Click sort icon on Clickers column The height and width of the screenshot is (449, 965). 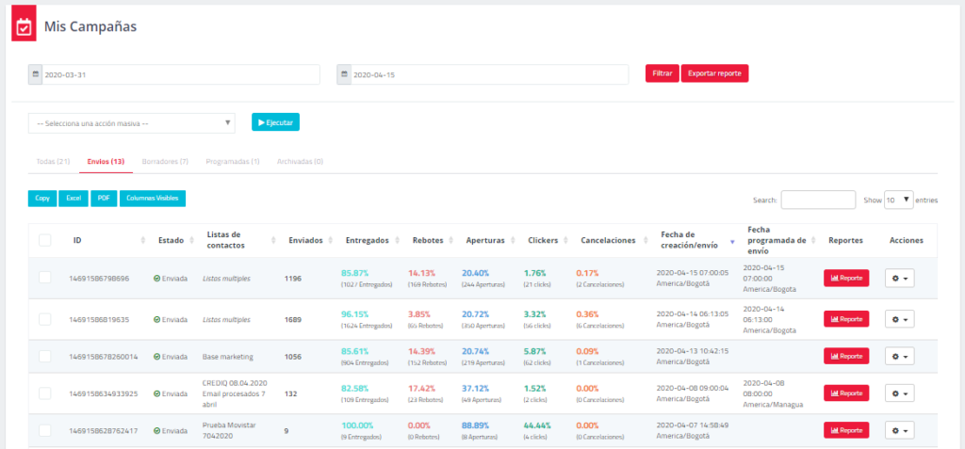pyautogui.click(x=565, y=241)
